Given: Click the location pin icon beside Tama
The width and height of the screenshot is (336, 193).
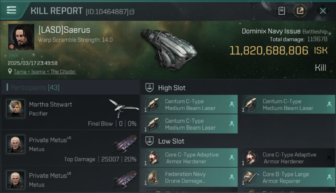Looking at the screenshot, I should pyautogui.click(x=10, y=71).
